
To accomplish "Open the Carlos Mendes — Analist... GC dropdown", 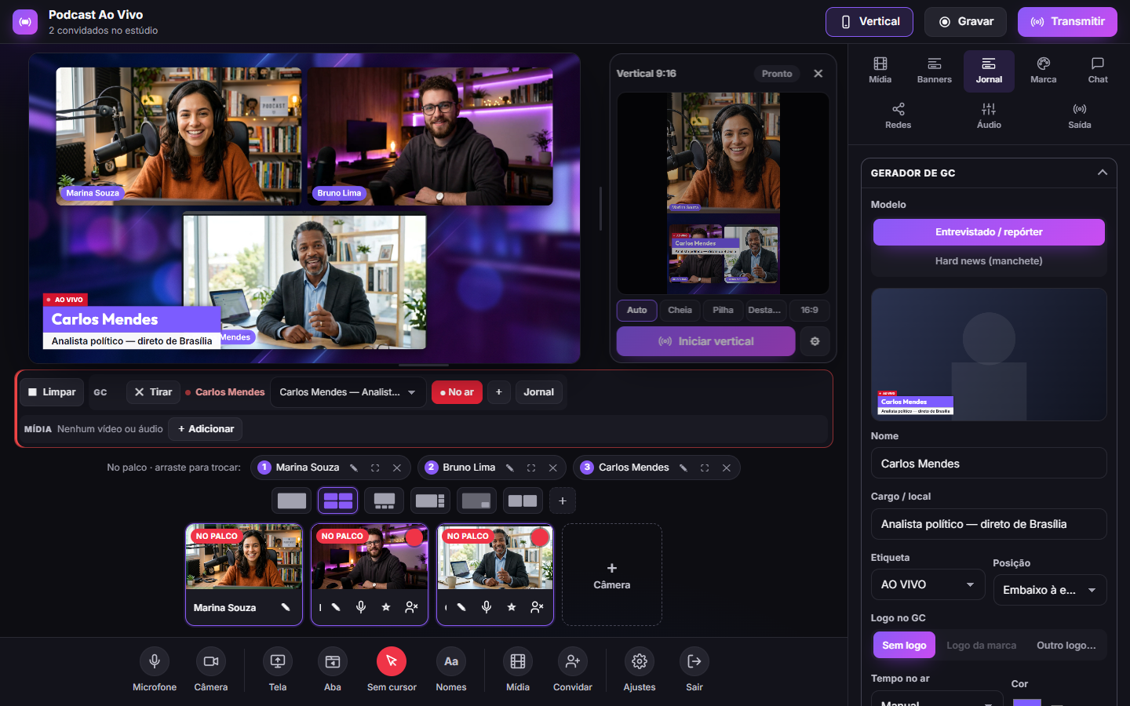I will [x=348, y=392].
